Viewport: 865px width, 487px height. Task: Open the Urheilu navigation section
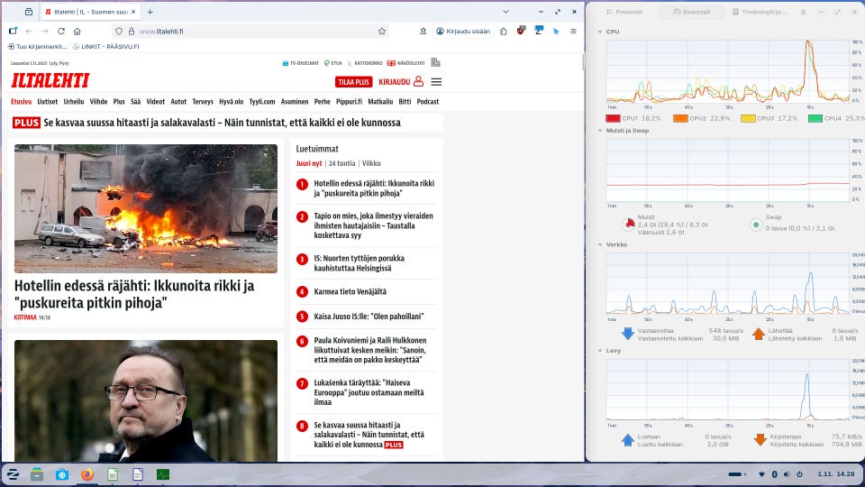click(74, 102)
